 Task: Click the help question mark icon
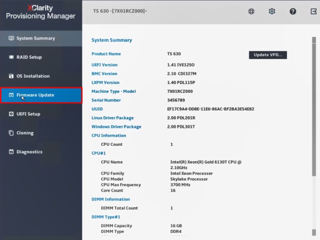293,11
